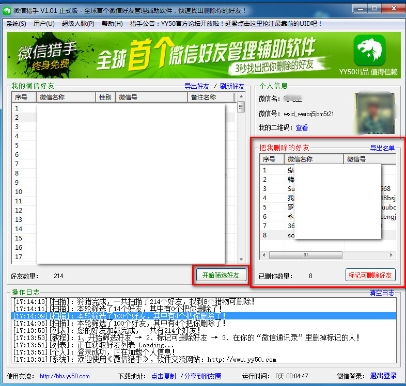Click the green panther logo in banner
The width and height of the screenshot is (406, 386).
point(369,50)
